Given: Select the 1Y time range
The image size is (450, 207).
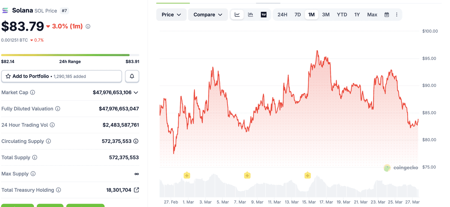Looking at the screenshot, I should [x=357, y=15].
